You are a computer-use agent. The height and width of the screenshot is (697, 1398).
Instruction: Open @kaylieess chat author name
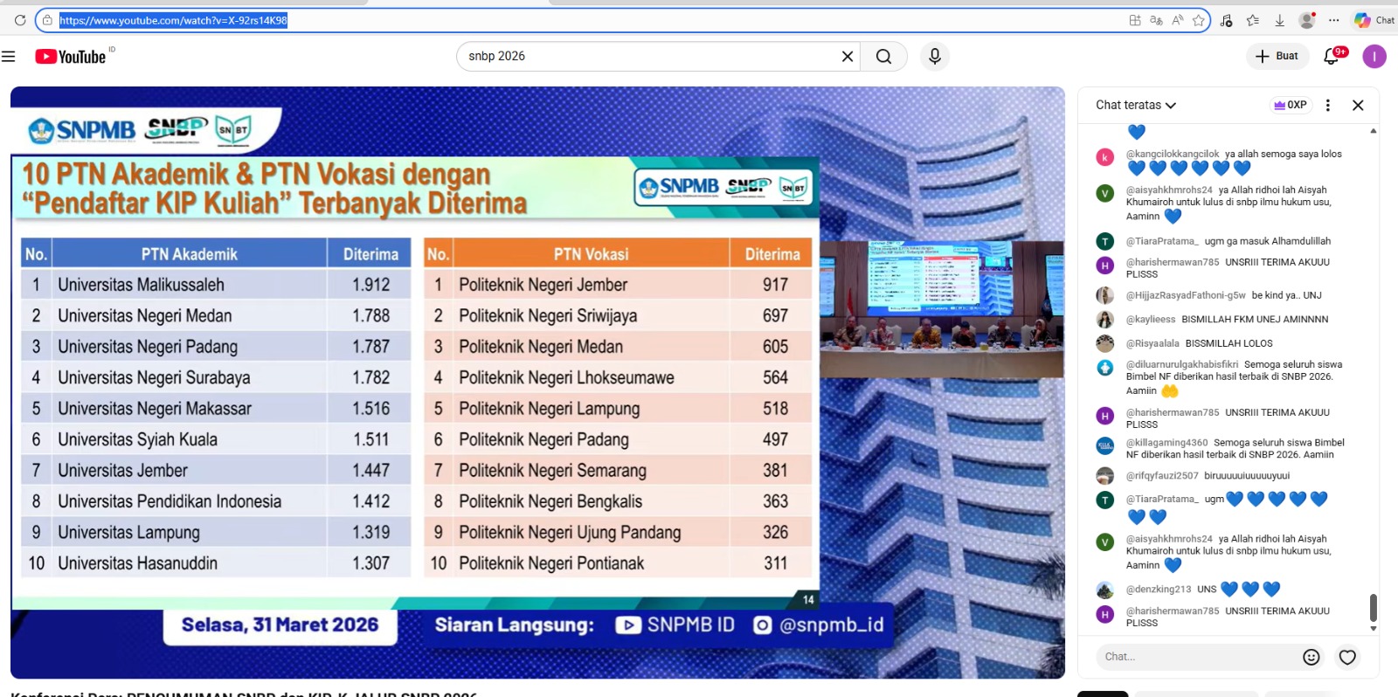(1151, 320)
